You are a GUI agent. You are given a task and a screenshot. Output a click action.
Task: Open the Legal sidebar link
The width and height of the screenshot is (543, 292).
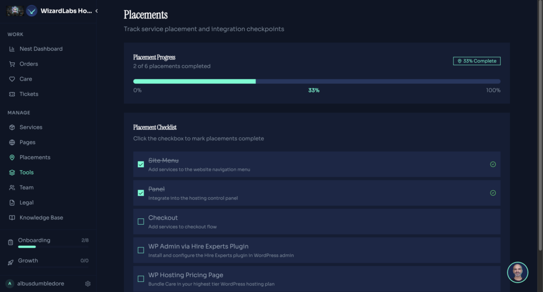coord(27,202)
